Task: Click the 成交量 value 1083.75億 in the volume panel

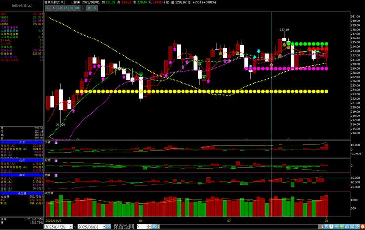Action: pyautogui.click(x=36, y=196)
